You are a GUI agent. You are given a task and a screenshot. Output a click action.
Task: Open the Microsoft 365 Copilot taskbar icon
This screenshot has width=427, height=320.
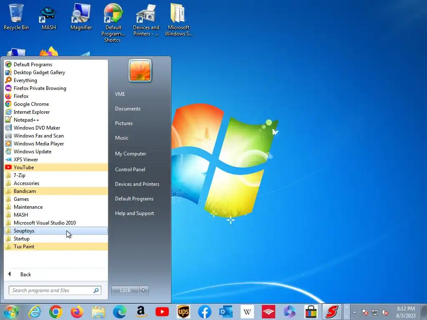[289, 312]
